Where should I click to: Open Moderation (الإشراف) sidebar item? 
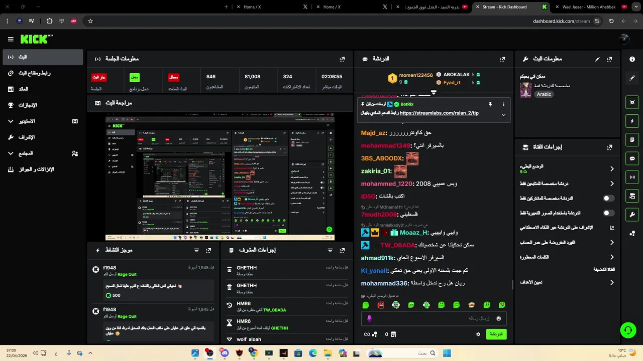(43, 137)
